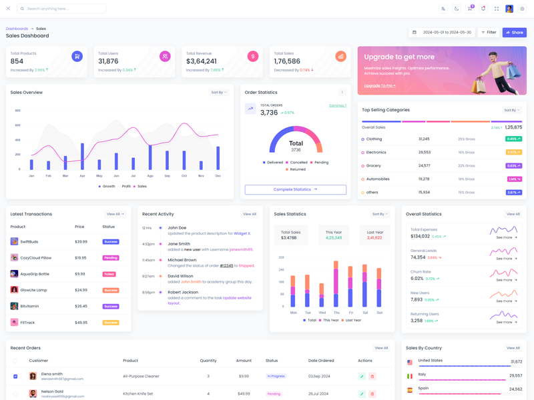Expand Sales Overview Sort By dropdown
The width and height of the screenshot is (534, 400).
(219, 93)
